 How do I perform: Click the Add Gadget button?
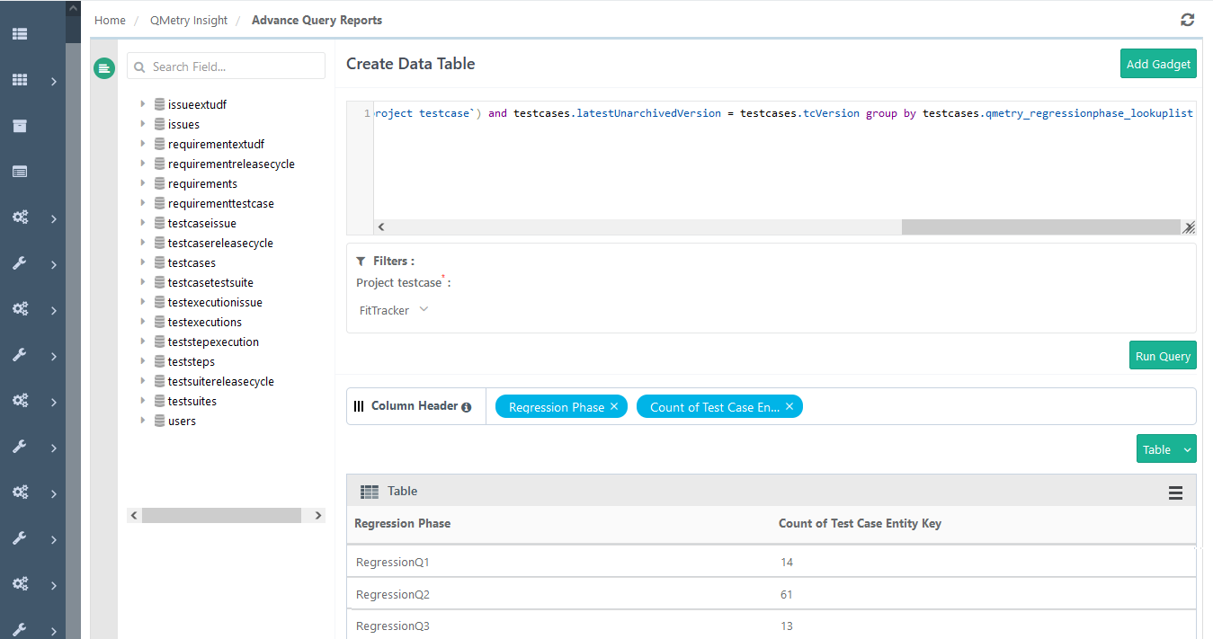[x=1158, y=64]
